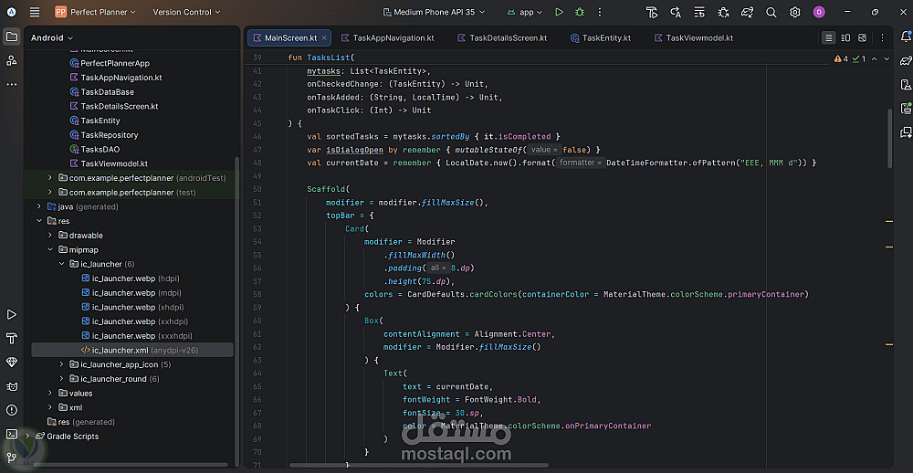
Task: Expand com.example.perfectplanner (test) package
Action: [x=50, y=193]
